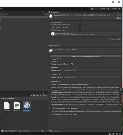Screen dimensions: 123x135
Task: Click the Step frame playback button
Action: click(1, 9)
